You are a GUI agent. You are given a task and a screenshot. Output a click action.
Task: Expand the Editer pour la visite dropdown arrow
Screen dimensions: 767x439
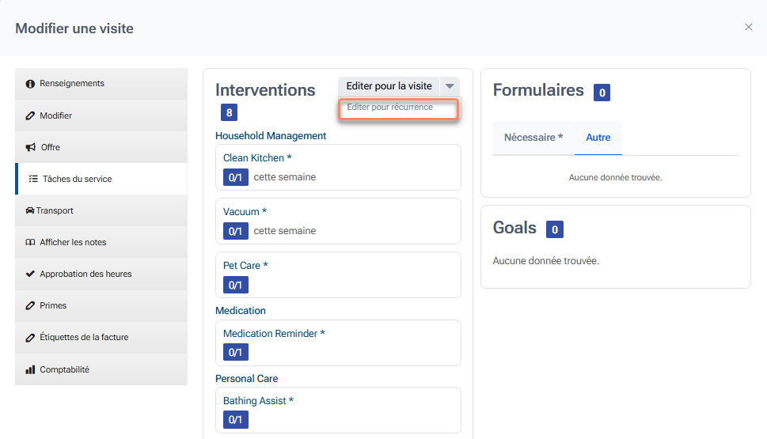click(x=450, y=86)
